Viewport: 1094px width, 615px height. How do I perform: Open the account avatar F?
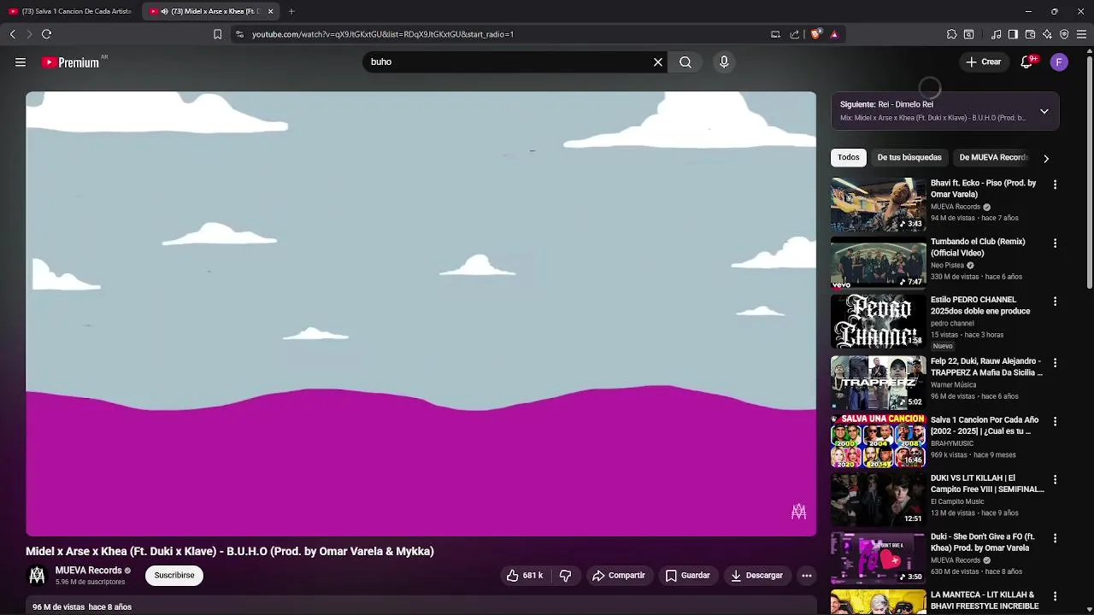coord(1059,62)
